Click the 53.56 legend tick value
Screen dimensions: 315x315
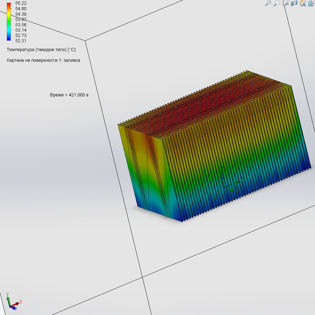click(21, 25)
